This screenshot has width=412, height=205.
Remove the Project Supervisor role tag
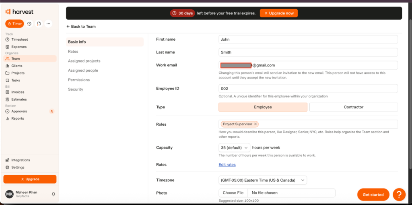point(255,124)
